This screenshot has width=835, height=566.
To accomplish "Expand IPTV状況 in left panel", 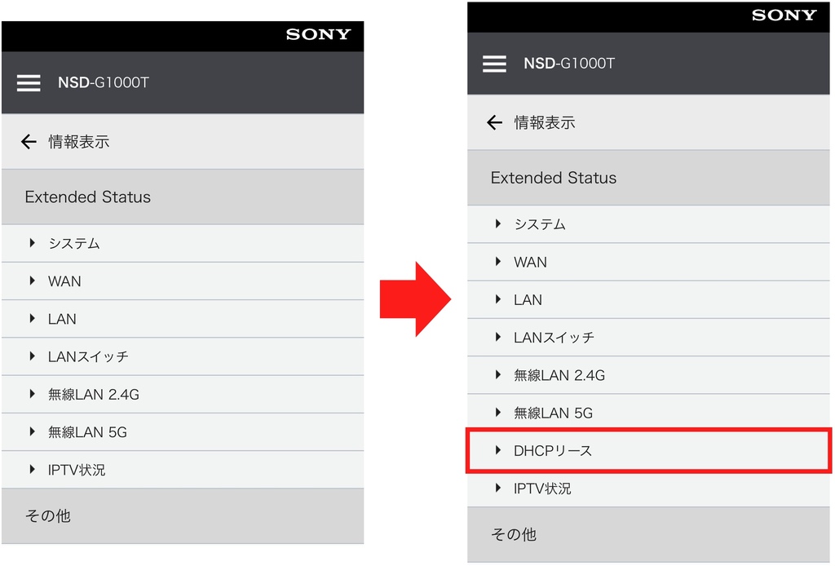I will (183, 470).
